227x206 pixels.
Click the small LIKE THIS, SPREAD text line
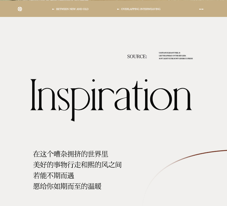point(172,56)
